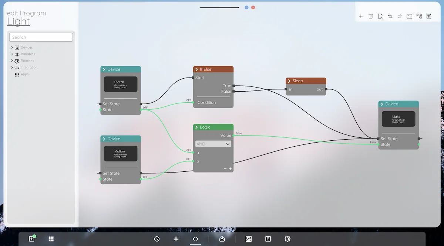This screenshot has height=246, width=444.
Task: Select the code editor tab in dock
Action: (x=195, y=239)
